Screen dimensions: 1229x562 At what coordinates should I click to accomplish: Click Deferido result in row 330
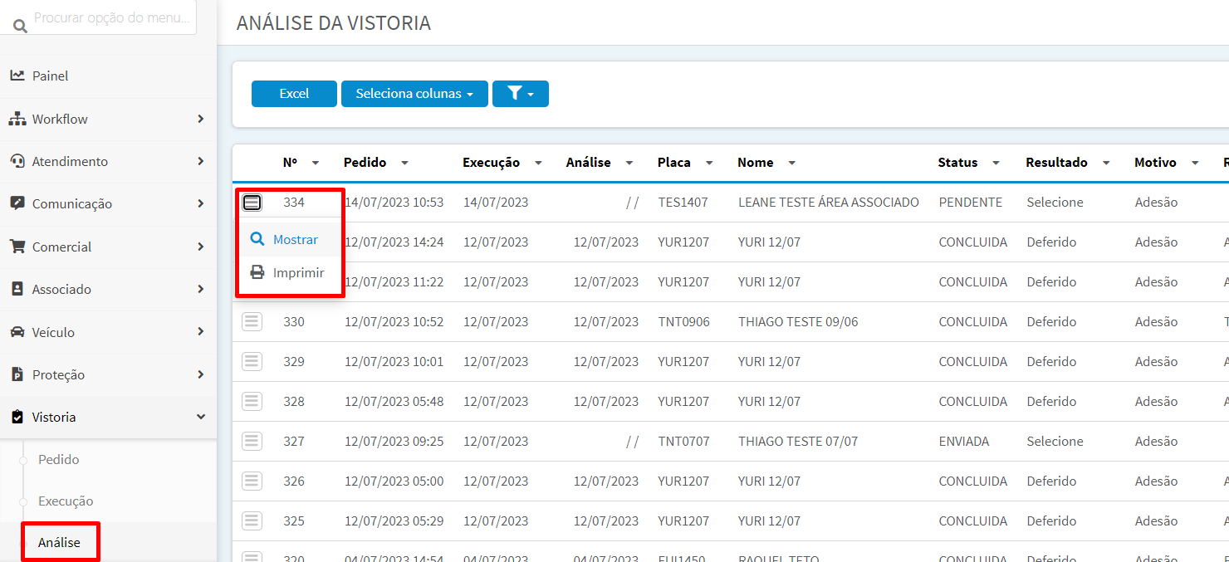pyautogui.click(x=1051, y=322)
